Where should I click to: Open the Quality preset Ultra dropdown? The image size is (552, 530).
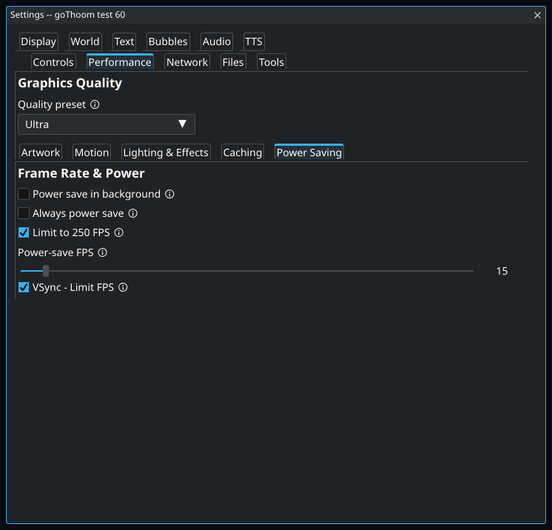click(107, 124)
